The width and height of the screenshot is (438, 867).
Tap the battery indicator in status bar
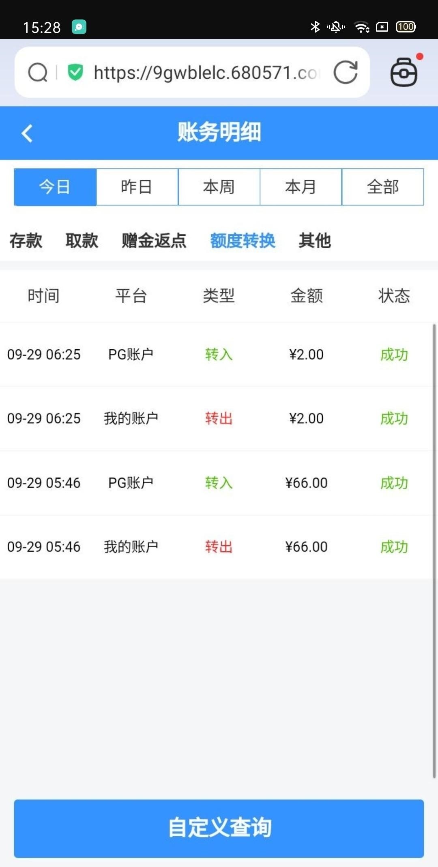pos(406,27)
